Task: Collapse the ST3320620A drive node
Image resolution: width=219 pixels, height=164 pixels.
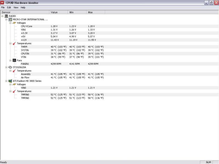Action: (x=6, y=67)
